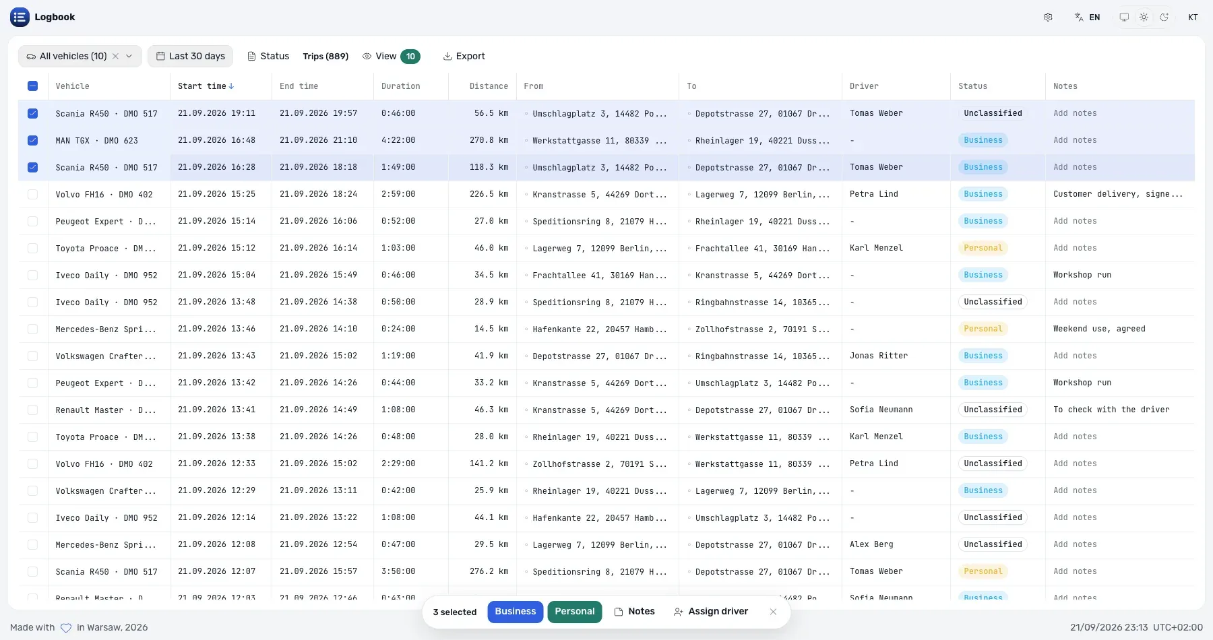Click Business badge on Volvo FH16 15:25 row
The height and width of the screenshot is (640, 1213).
tap(983, 194)
